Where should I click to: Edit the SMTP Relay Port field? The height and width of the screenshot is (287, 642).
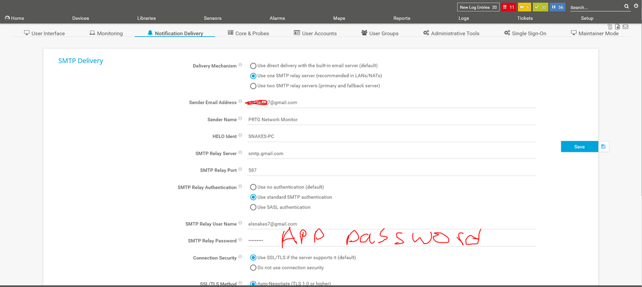click(392, 170)
